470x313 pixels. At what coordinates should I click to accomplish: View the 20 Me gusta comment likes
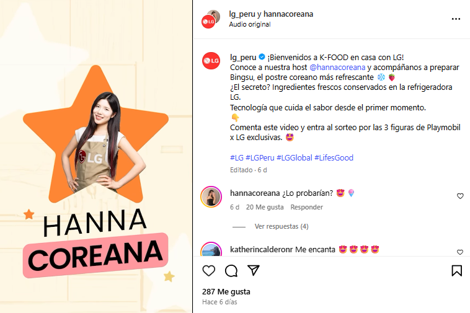click(x=265, y=207)
